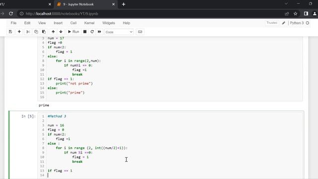This screenshot has width=318, height=179.
Task: Reload the page in browser
Action: 11,13
